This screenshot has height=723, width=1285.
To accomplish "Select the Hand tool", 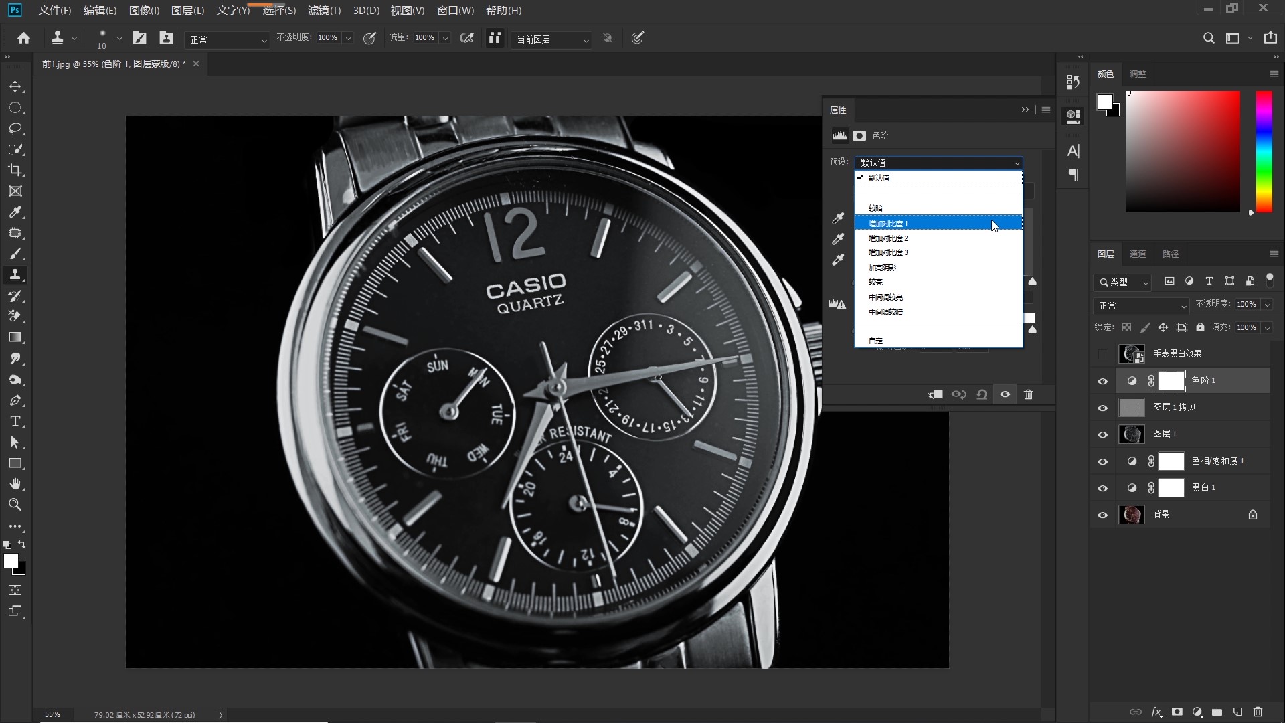I will [x=15, y=483].
